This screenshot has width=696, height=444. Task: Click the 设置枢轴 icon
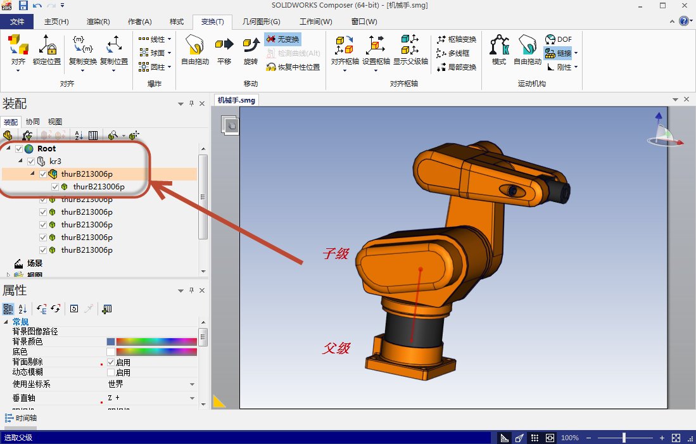click(x=376, y=50)
